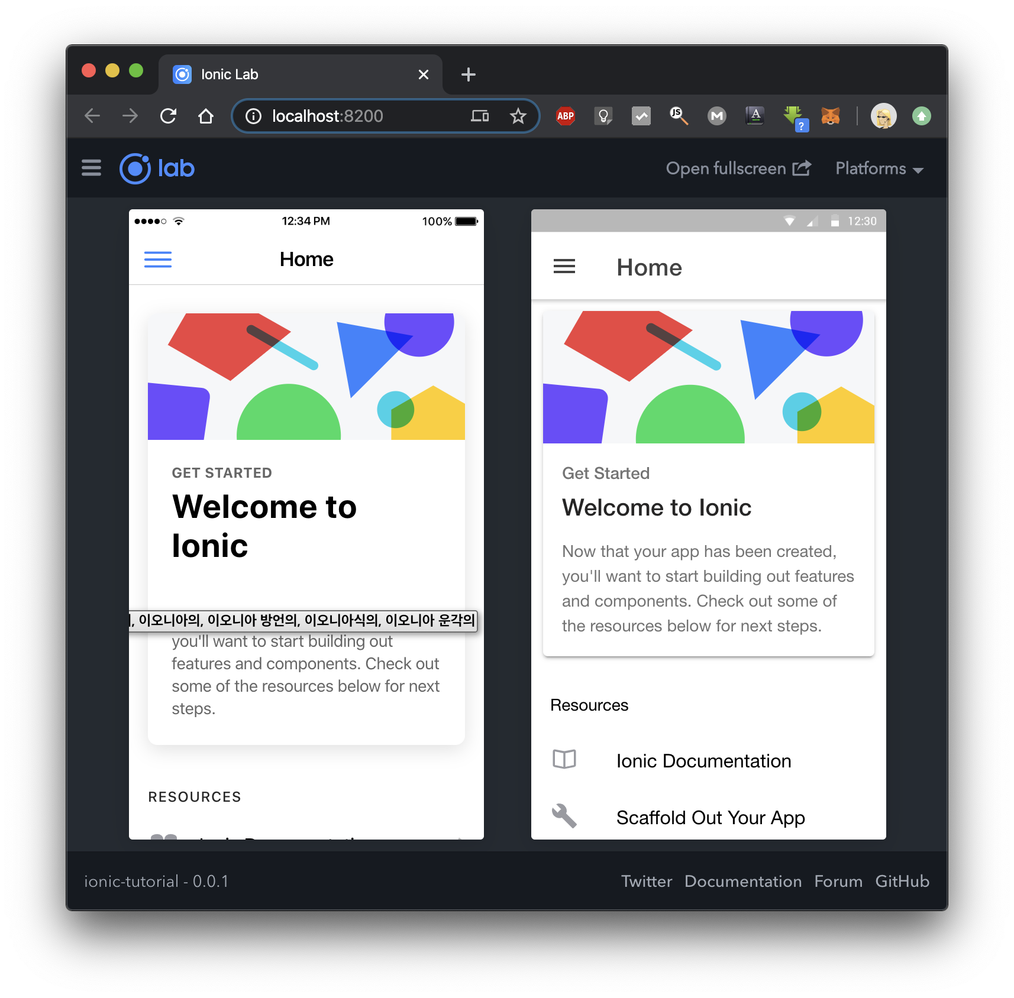1014x998 pixels.
Task: Click the Android "Resources" list header
Action: point(589,705)
